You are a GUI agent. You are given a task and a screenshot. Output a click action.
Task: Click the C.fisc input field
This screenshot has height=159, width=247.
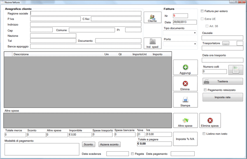point(116,19)
